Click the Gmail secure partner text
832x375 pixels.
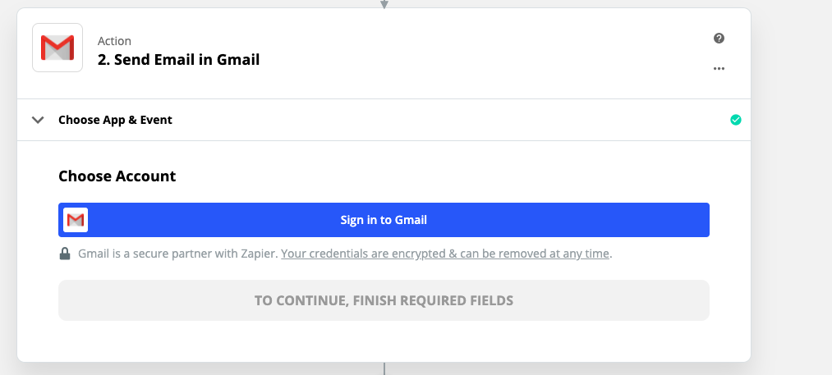pos(177,254)
